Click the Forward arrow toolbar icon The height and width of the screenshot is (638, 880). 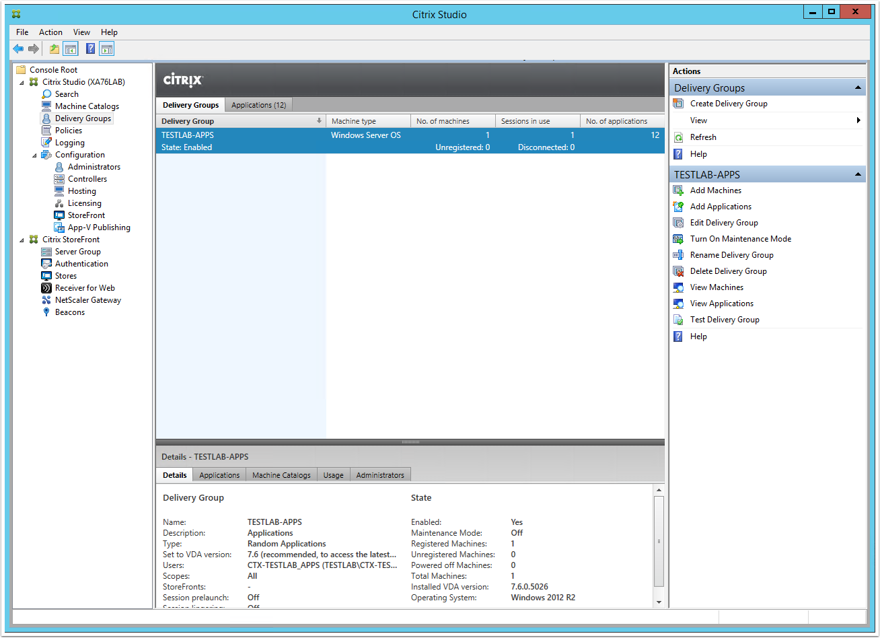click(33, 48)
